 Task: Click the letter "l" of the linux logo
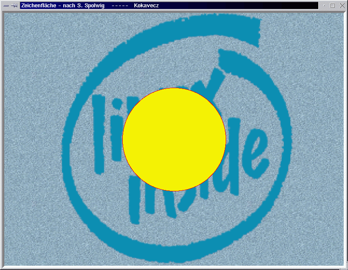[99, 133]
